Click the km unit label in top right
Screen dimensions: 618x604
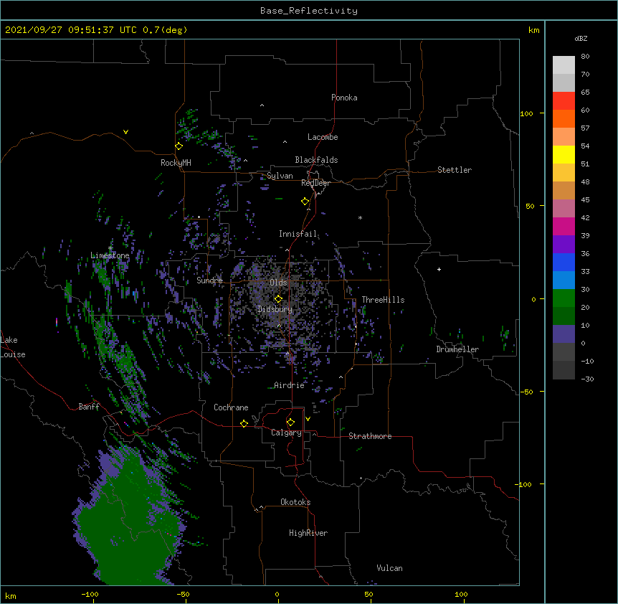point(533,30)
